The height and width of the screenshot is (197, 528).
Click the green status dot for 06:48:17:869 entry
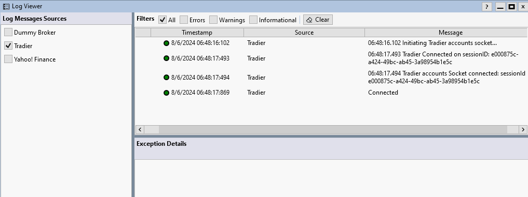[166, 93]
